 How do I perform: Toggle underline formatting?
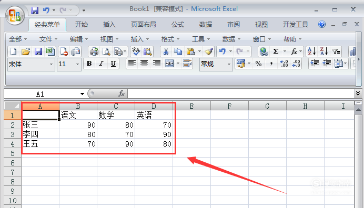pyautogui.click(x=113, y=64)
